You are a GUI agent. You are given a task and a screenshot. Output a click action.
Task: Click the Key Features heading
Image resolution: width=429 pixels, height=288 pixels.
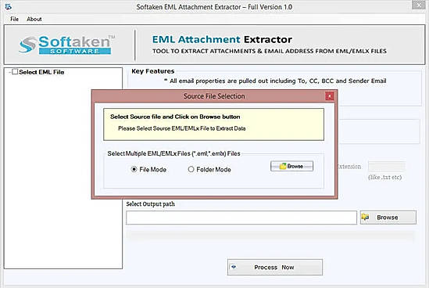(153, 71)
